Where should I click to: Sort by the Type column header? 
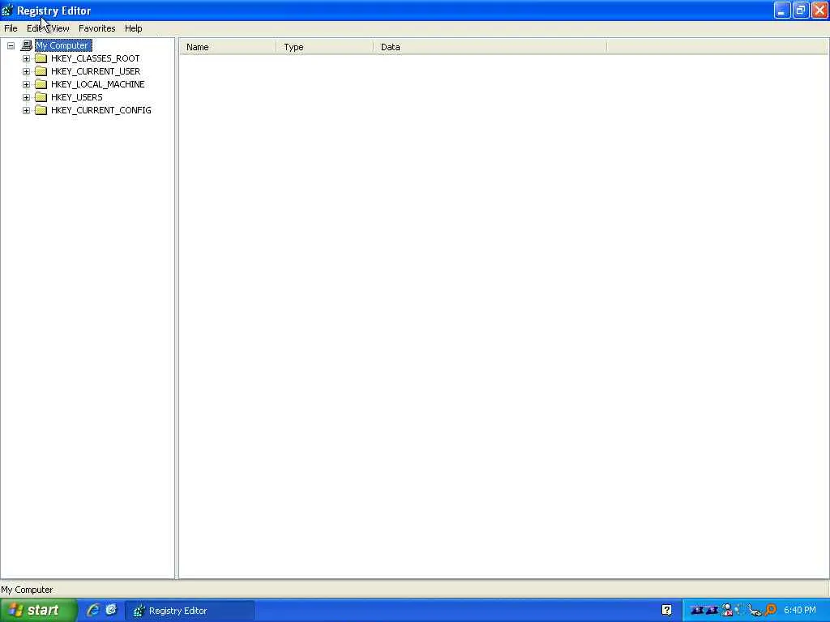tap(324, 47)
